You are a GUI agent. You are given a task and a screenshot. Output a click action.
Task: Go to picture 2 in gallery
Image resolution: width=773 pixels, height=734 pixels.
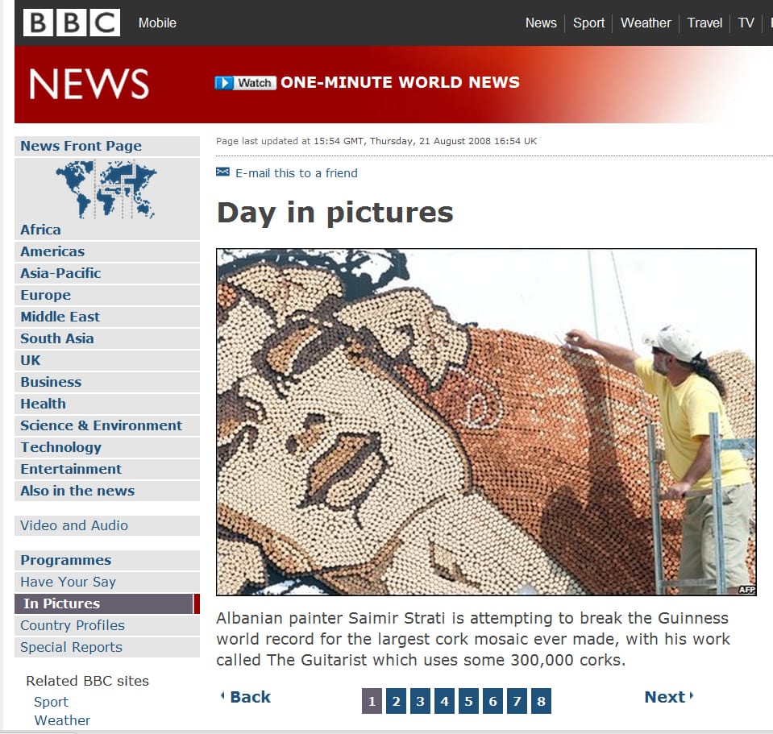click(x=396, y=701)
